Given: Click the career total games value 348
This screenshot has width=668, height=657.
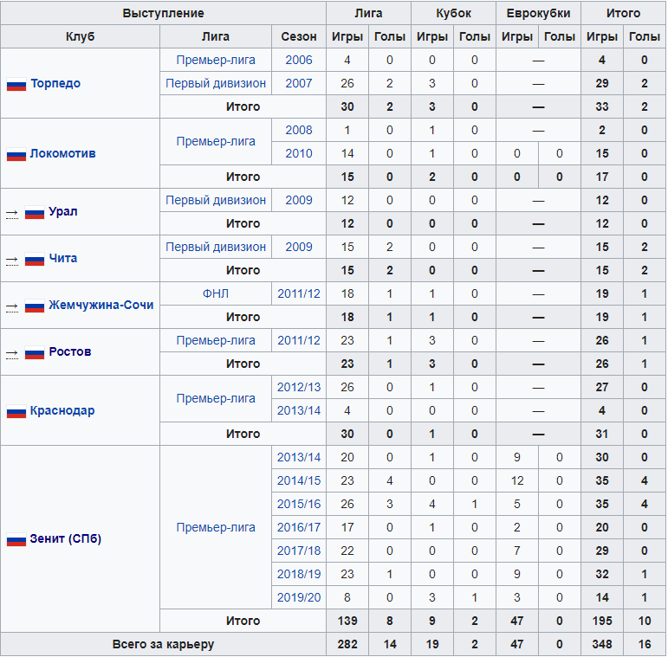Looking at the screenshot, I should point(602,644).
